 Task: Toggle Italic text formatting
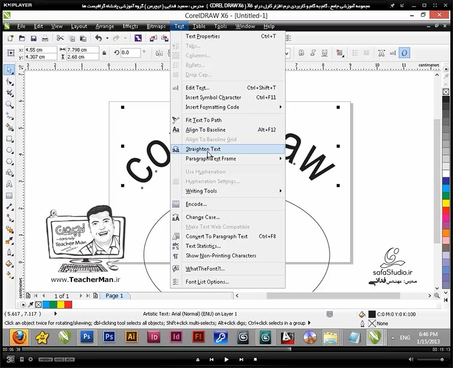click(313, 53)
